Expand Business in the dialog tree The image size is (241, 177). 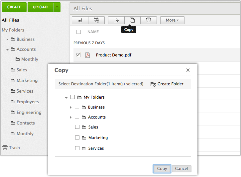[x=71, y=107]
